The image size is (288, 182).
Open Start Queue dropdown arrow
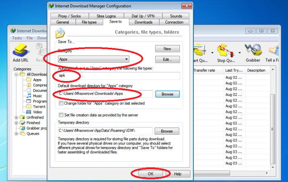(x=212, y=53)
